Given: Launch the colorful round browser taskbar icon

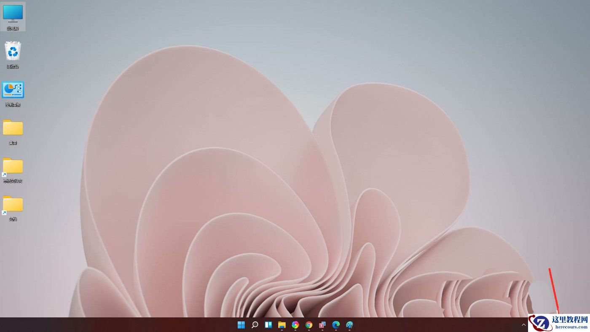Looking at the screenshot, I should (x=295, y=325).
